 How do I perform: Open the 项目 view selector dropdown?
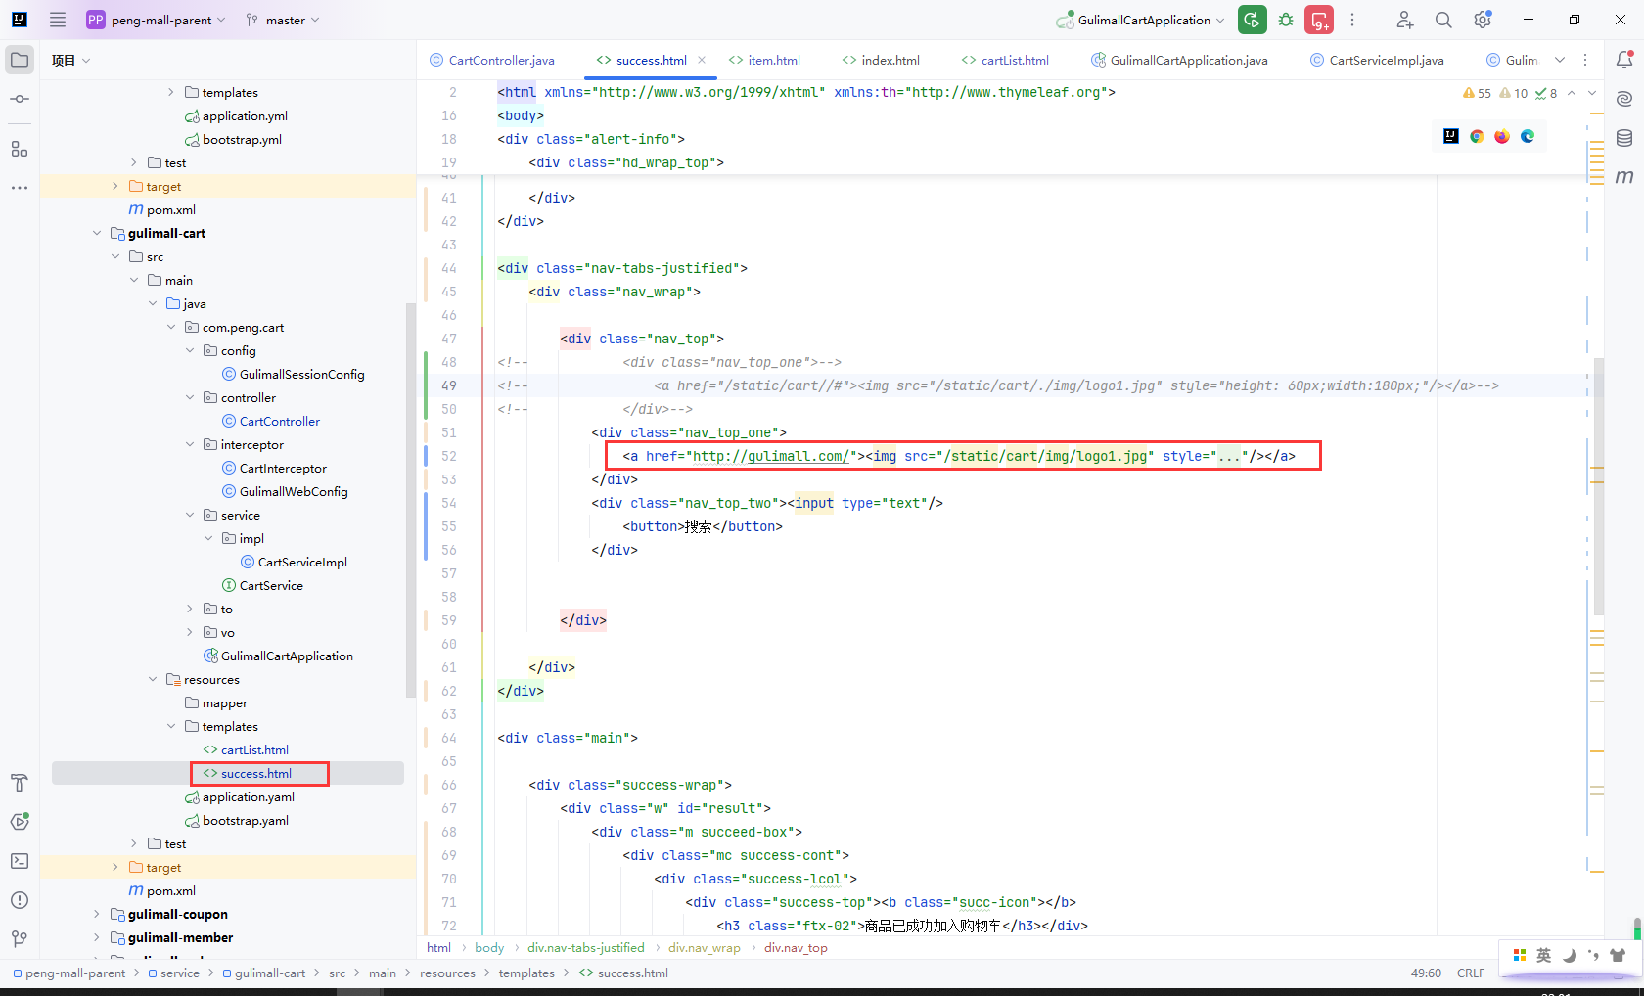pos(71,60)
